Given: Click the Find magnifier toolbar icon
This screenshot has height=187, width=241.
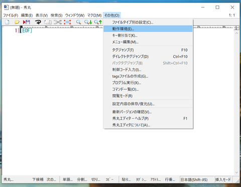Looking at the screenshot, I should click(x=78, y=22).
